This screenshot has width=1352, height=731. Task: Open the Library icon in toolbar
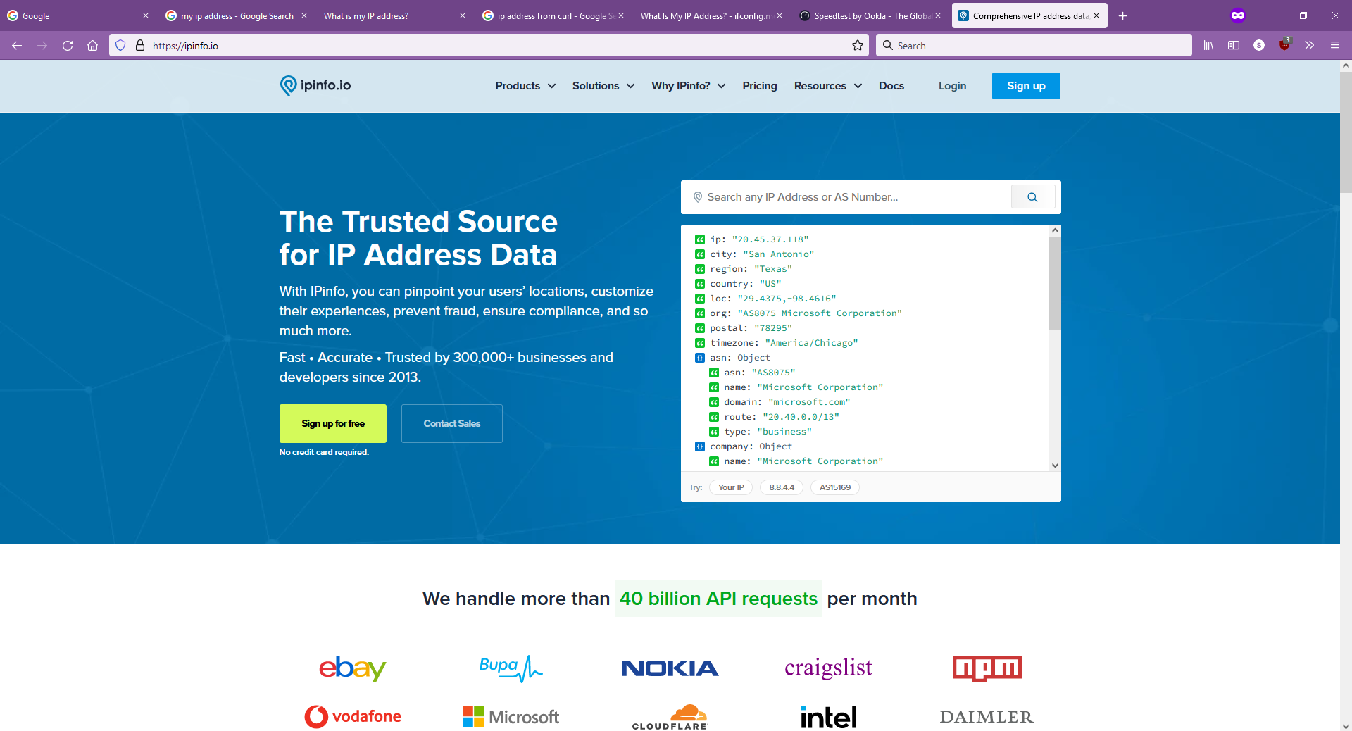pyautogui.click(x=1208, y=46)
